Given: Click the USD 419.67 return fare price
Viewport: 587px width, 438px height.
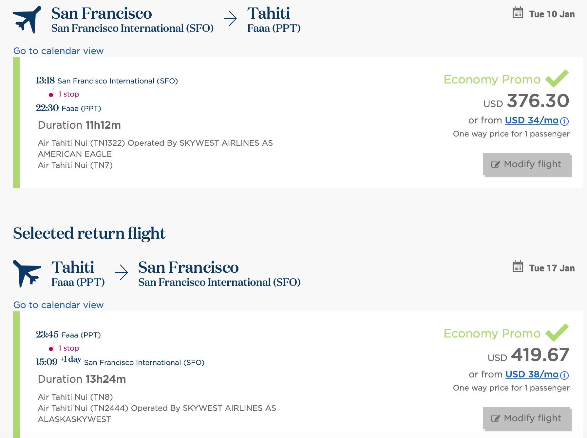Looking at the screenshot, I should (x=540, y=355).
